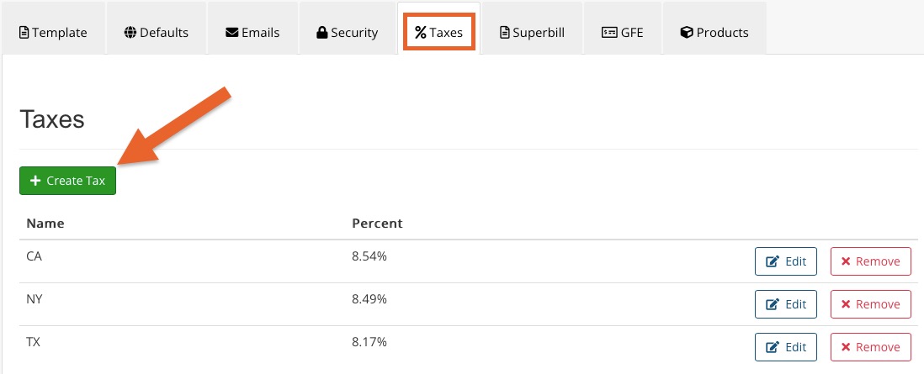Click the Create Tax button

68,181
